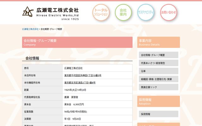Click the 事業内容 Business Details header
Image resolution: width=202 pixels, height=126 pixels.
[x=158, y=42]
